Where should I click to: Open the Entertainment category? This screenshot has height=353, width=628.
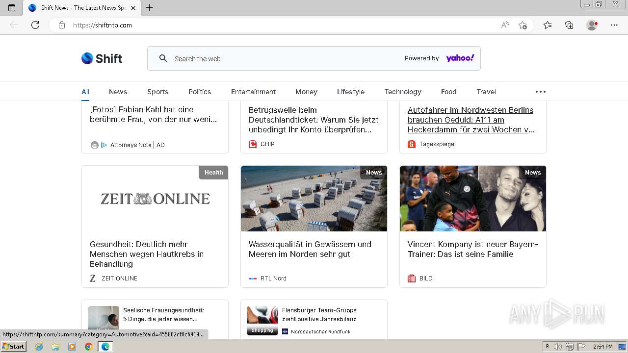tap(253, 92)
